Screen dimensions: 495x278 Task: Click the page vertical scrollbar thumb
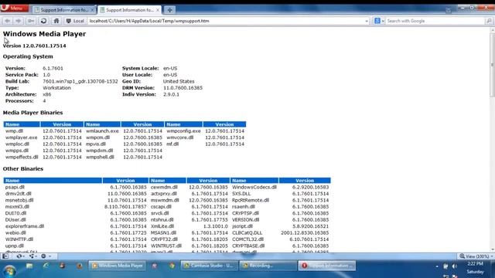point(492,65)
